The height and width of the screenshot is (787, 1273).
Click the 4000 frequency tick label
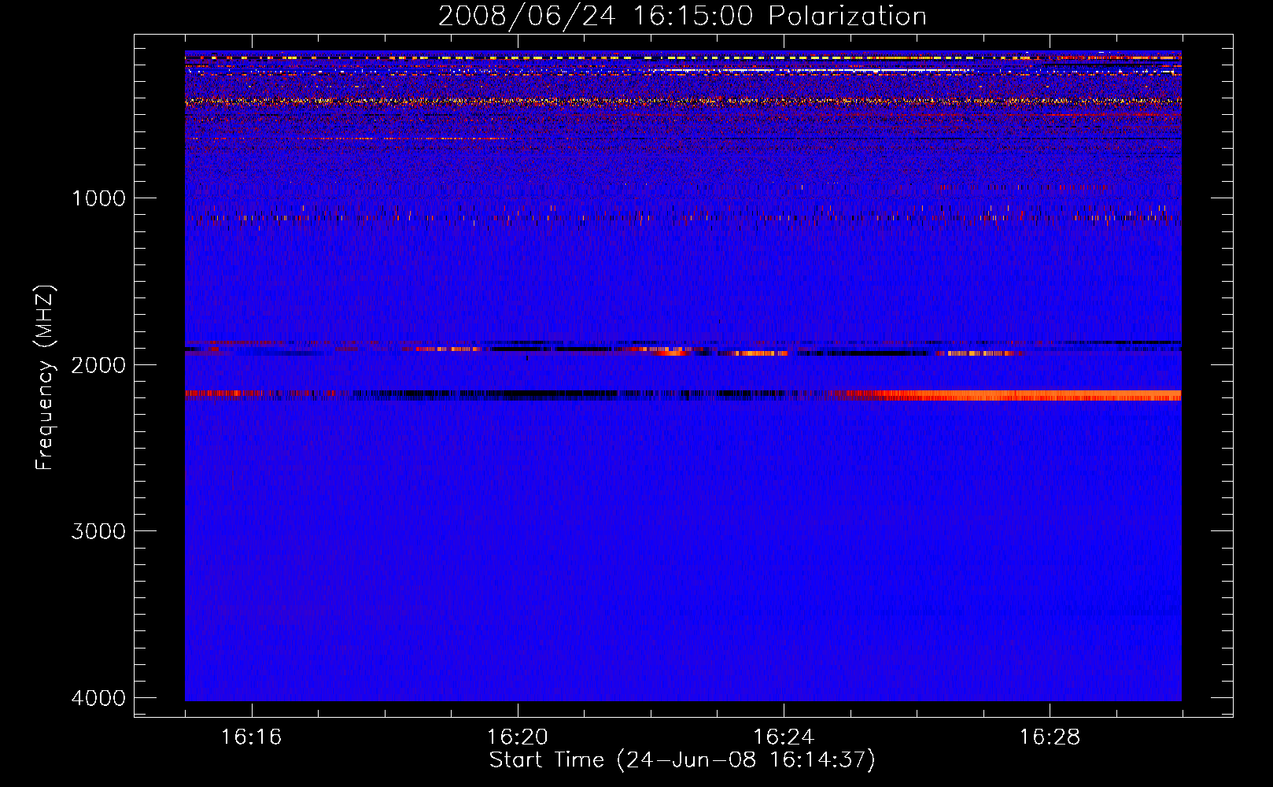(98, 698)
